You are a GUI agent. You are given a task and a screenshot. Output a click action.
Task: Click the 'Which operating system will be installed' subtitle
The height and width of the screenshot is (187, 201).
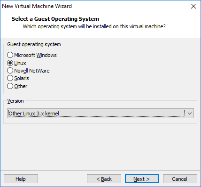[x=94, y=26]
